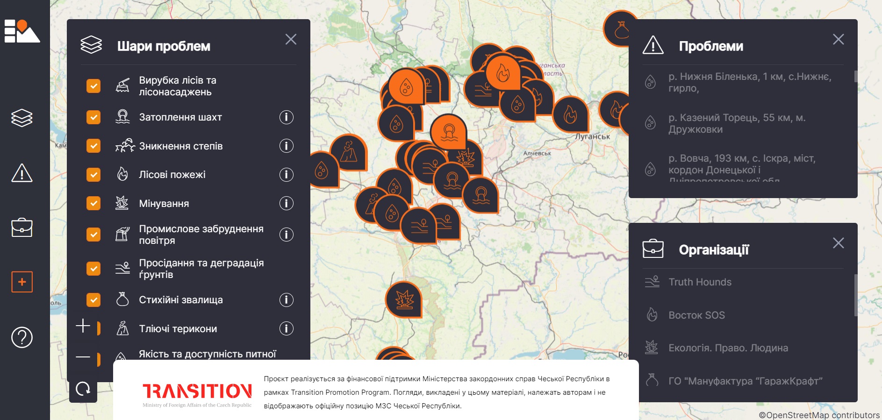Viewport: 882px width, 420px height.
Task: Click the orange add-problem plus icon
Action: 22,282
